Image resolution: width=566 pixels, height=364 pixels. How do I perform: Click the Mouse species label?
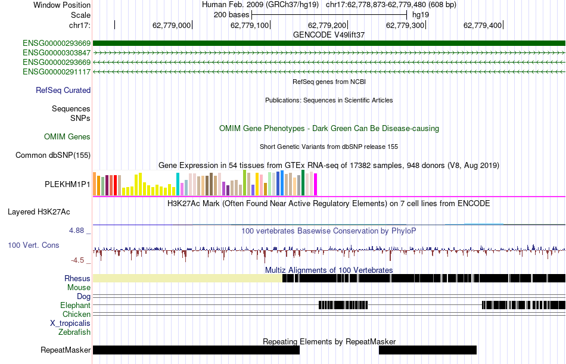point(79,287)
